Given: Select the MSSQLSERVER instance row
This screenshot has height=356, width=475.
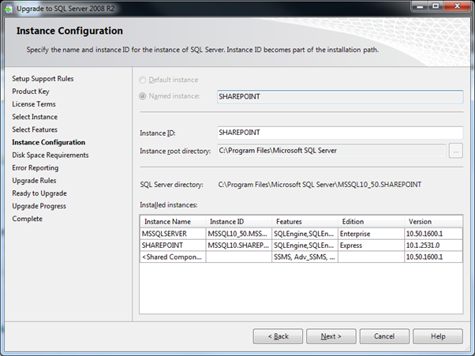Looking at the screenshot, I should click(x=301, y=234).
